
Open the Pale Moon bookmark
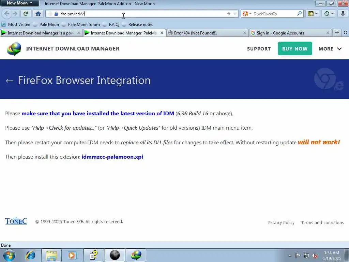(x=46, y=25)
